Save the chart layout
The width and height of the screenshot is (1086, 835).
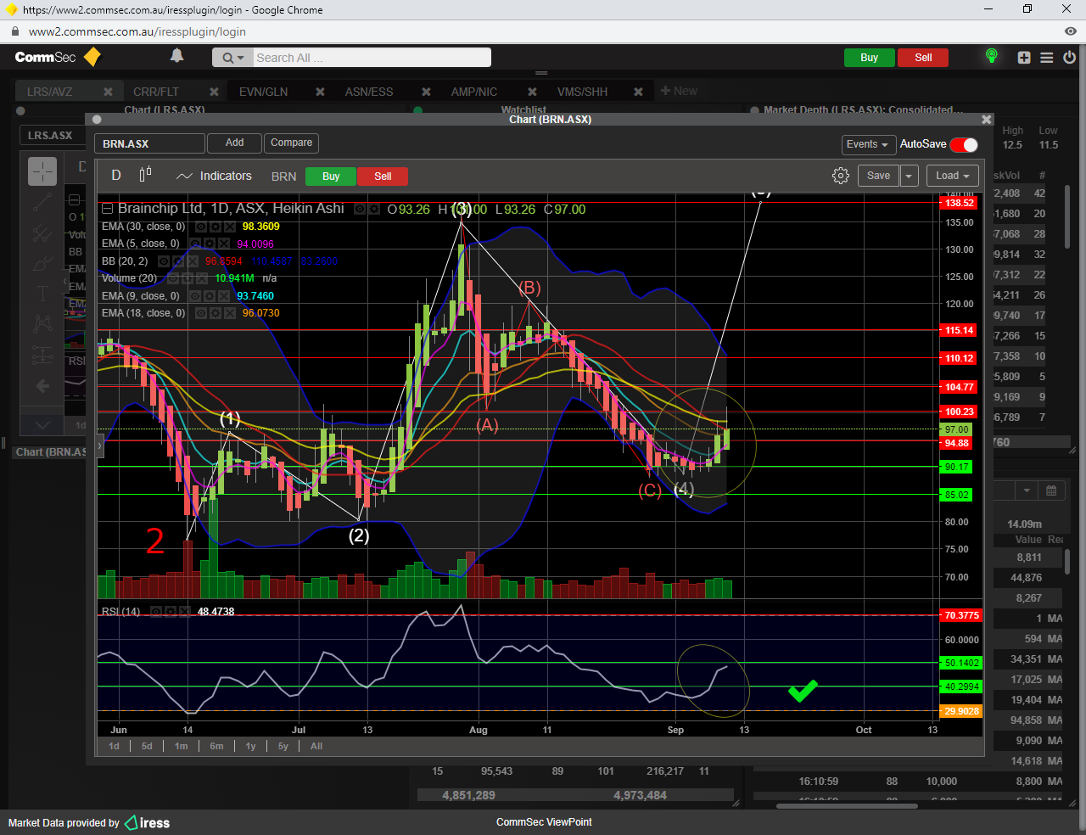(x=878, y=176)
